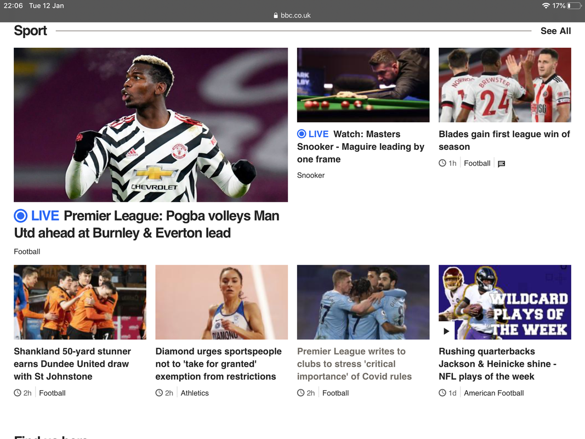Tap the Tue 12 Jan date in the status bar
This screenshot has height=439, width=585.
(46, 5)
